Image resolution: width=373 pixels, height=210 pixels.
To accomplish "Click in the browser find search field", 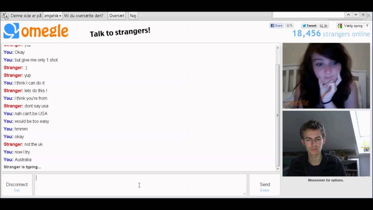I will point(308,15).
